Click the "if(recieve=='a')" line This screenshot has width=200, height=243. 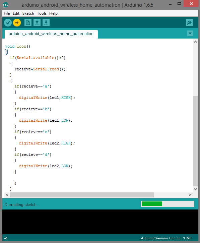(33, 86)
